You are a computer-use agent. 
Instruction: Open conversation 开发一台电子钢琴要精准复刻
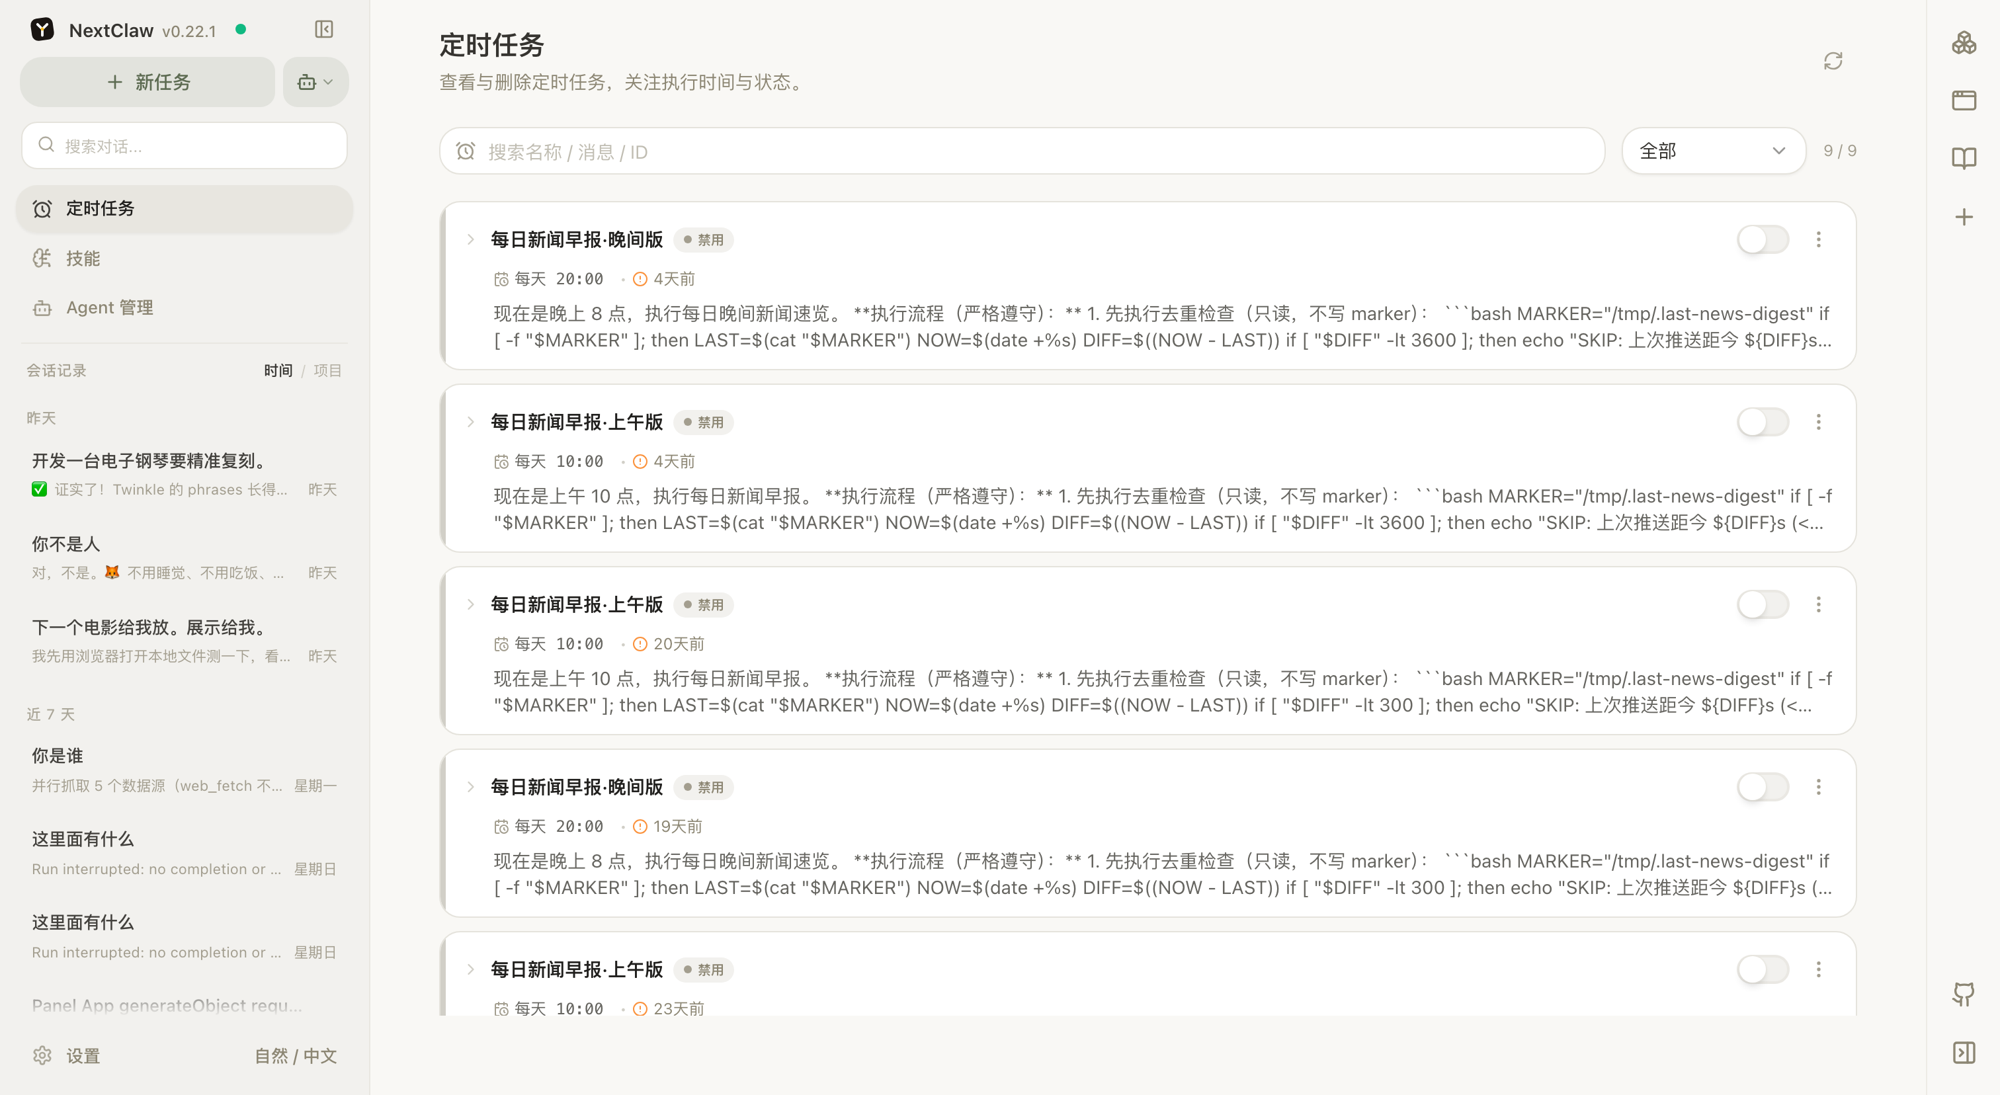(184, 473)
